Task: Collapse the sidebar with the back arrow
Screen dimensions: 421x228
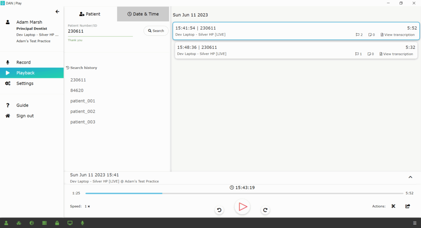Action: 57,11
